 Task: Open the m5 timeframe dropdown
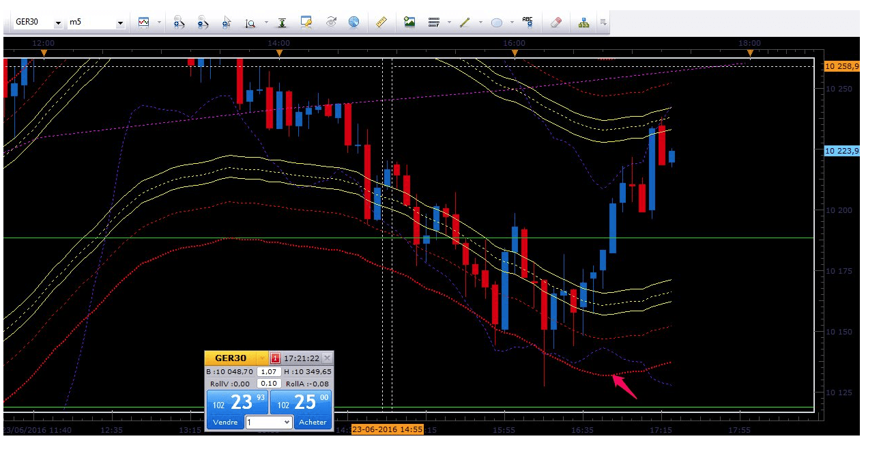click(120, 23)
